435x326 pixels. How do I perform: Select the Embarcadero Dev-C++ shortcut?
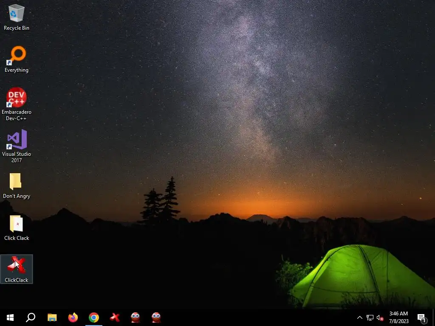[x=17, y=104]
